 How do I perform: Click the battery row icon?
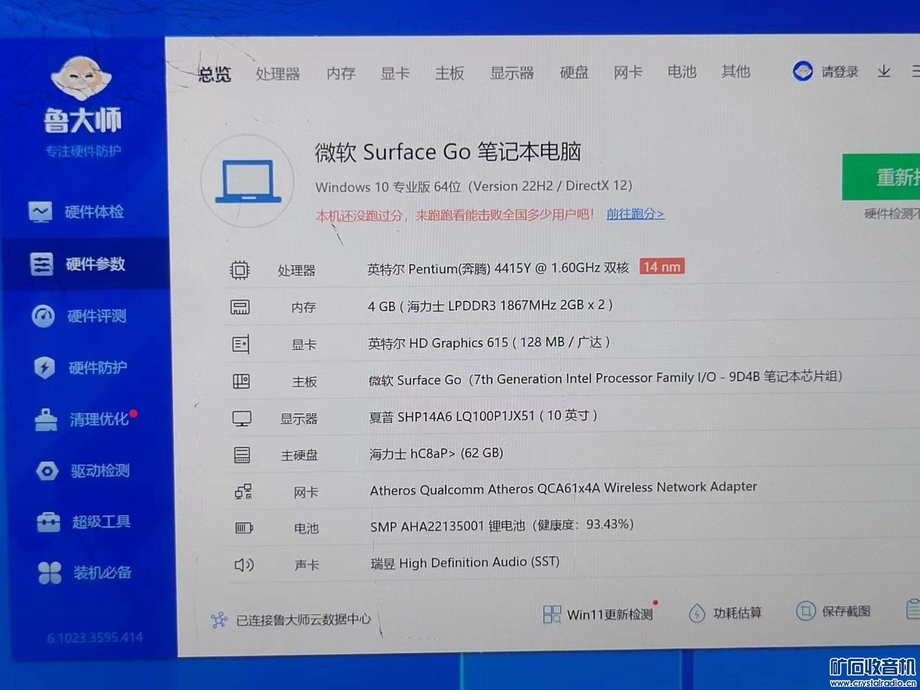pos(244,528)
